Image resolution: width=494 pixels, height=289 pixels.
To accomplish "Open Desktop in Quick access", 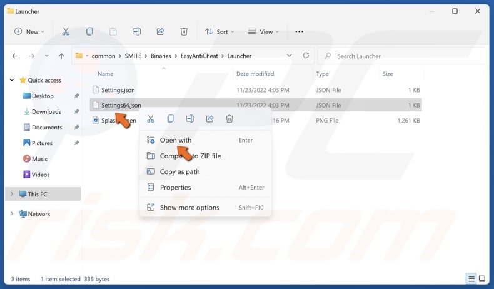I will [x=43, y=96].
